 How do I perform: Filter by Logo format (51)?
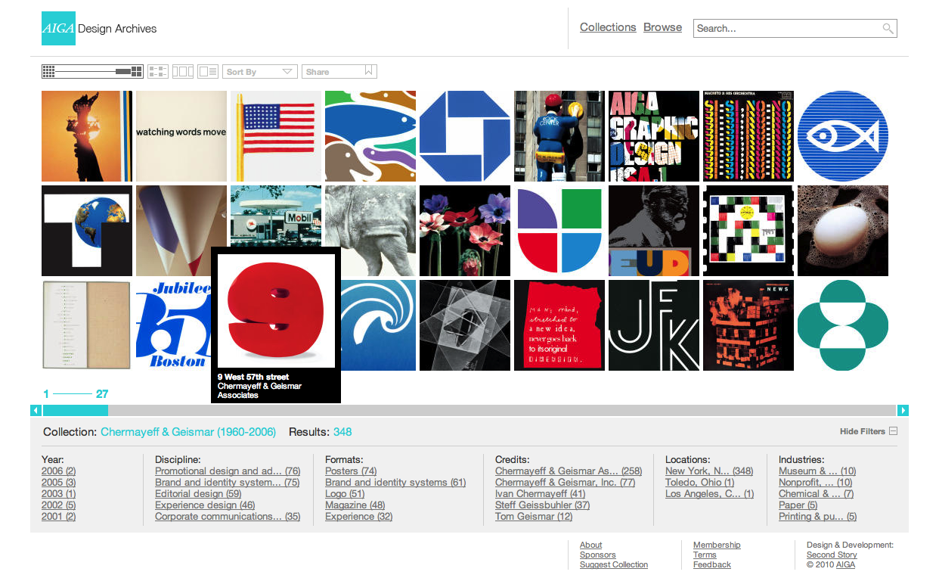(x=345, y=494)
